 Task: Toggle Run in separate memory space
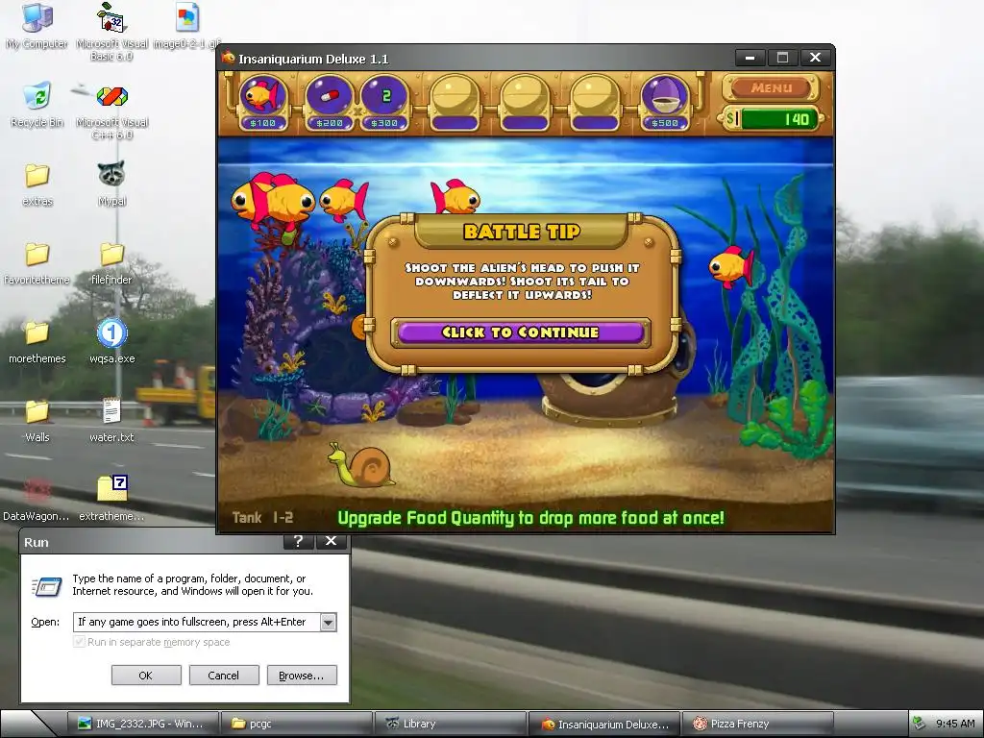point(152,642)
